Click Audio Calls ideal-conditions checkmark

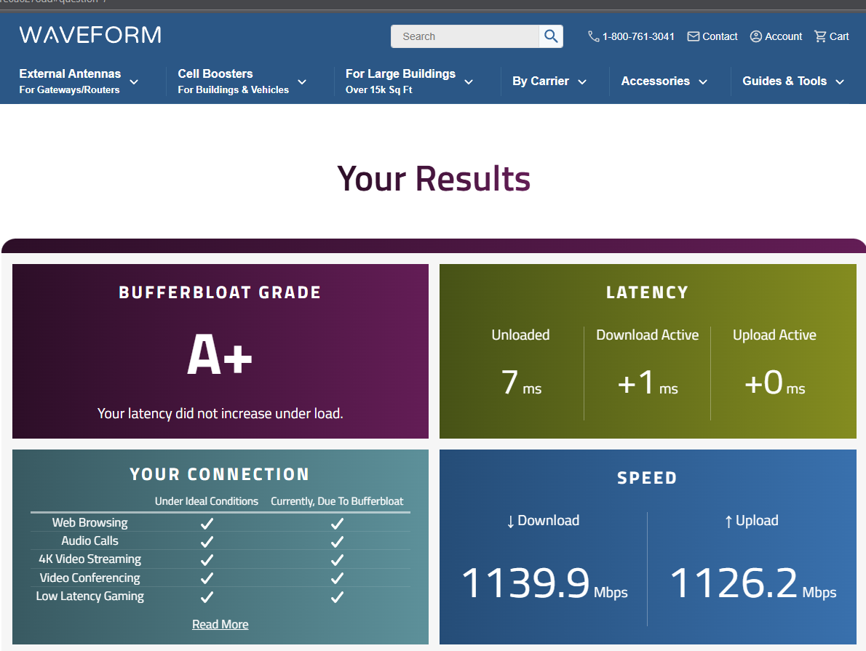pyautogui.click(x=207, y=542)
